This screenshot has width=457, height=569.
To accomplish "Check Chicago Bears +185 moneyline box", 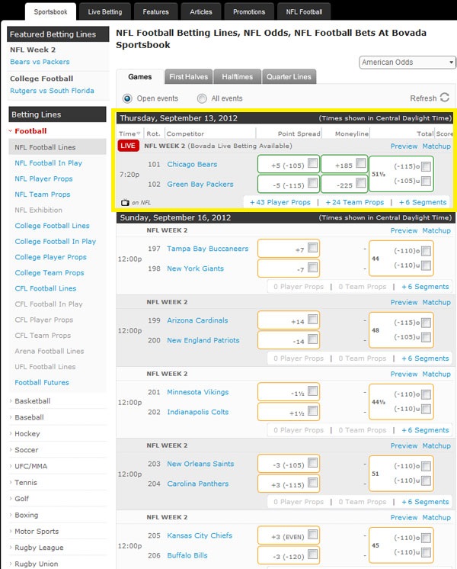I will tap(360, 163).
